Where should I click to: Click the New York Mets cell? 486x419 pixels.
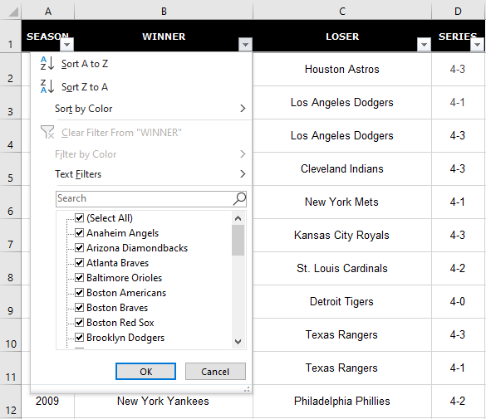pos(342,202)
